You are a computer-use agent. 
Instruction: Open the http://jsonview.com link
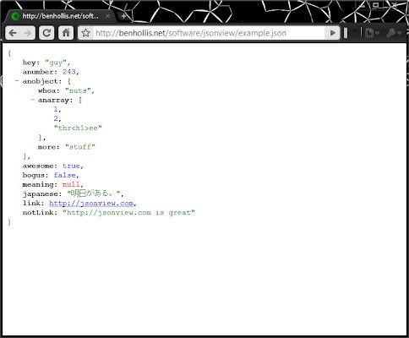pos(91,203)
